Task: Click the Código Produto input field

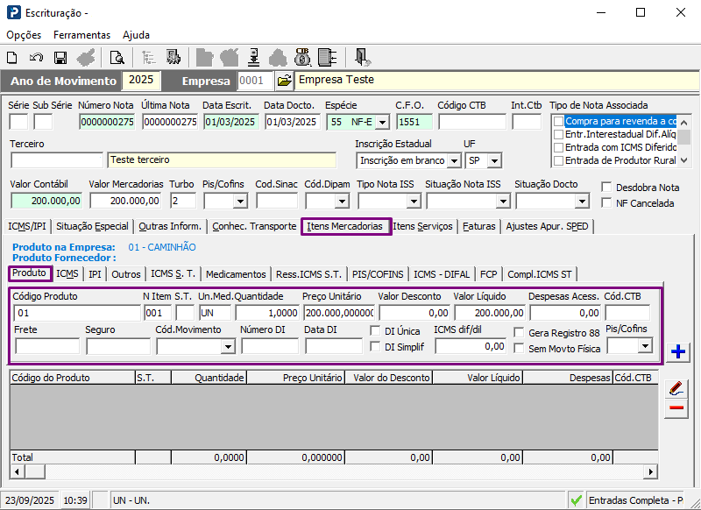Action: [76, 313]
